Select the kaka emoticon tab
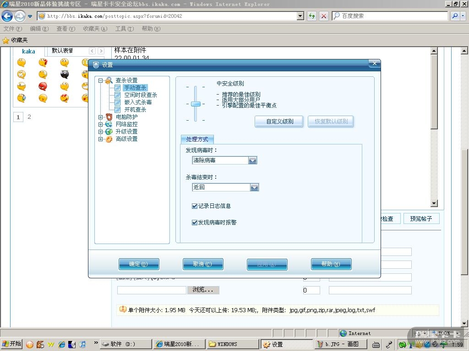Image resolution: width=469 pixels, height=351 pixels. coord(28,51)
